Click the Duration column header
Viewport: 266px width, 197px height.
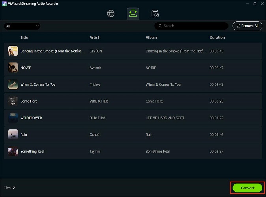click(217, 38)
